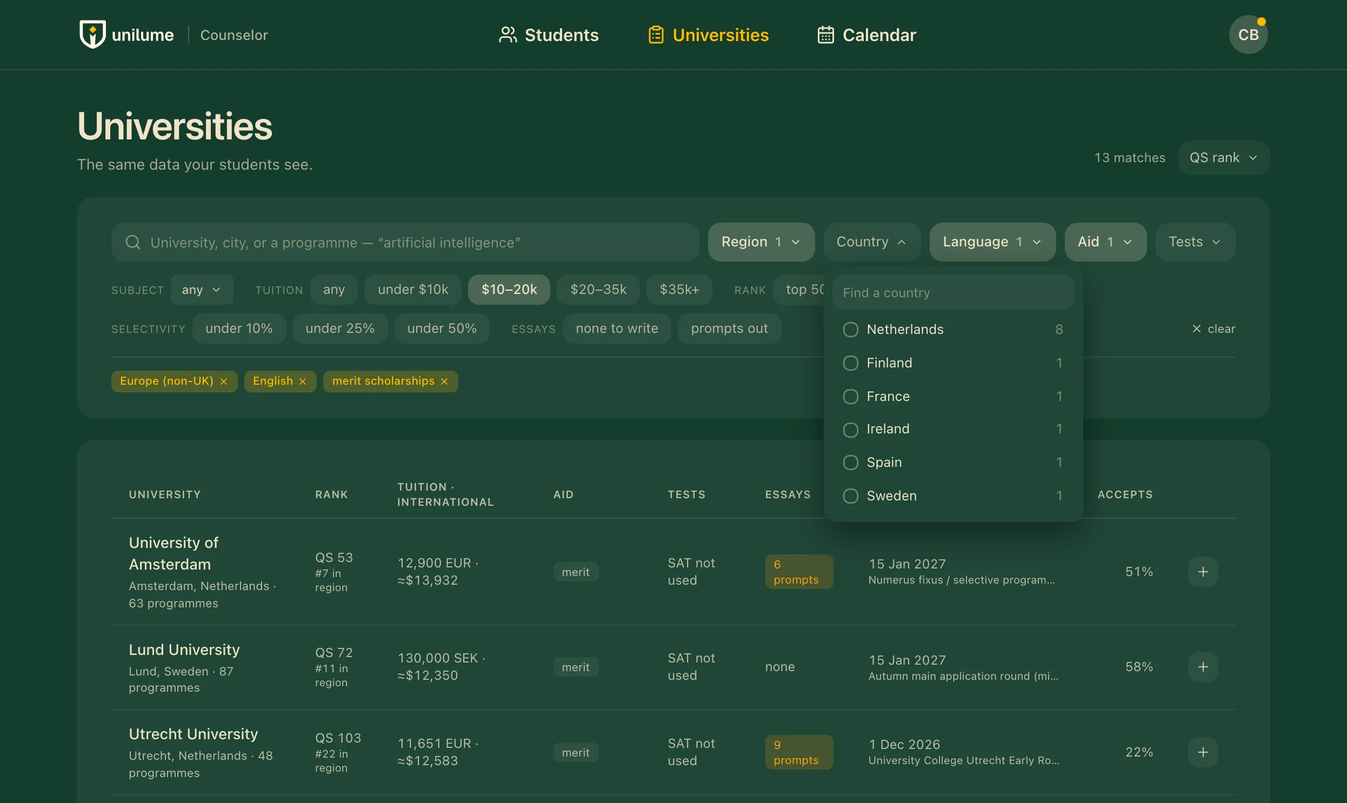Open University of Amsterdam link
This screenshot has height=803, width=1347.
pyautogui.click(x=173, y=553)
